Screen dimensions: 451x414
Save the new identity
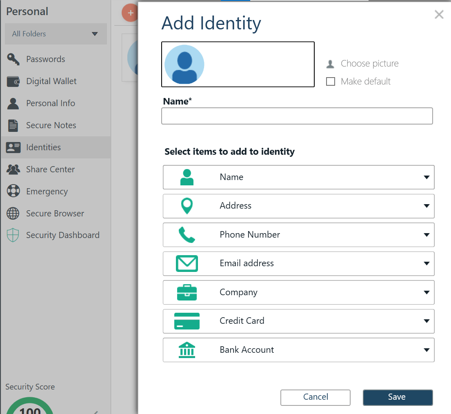coord(397,397)
